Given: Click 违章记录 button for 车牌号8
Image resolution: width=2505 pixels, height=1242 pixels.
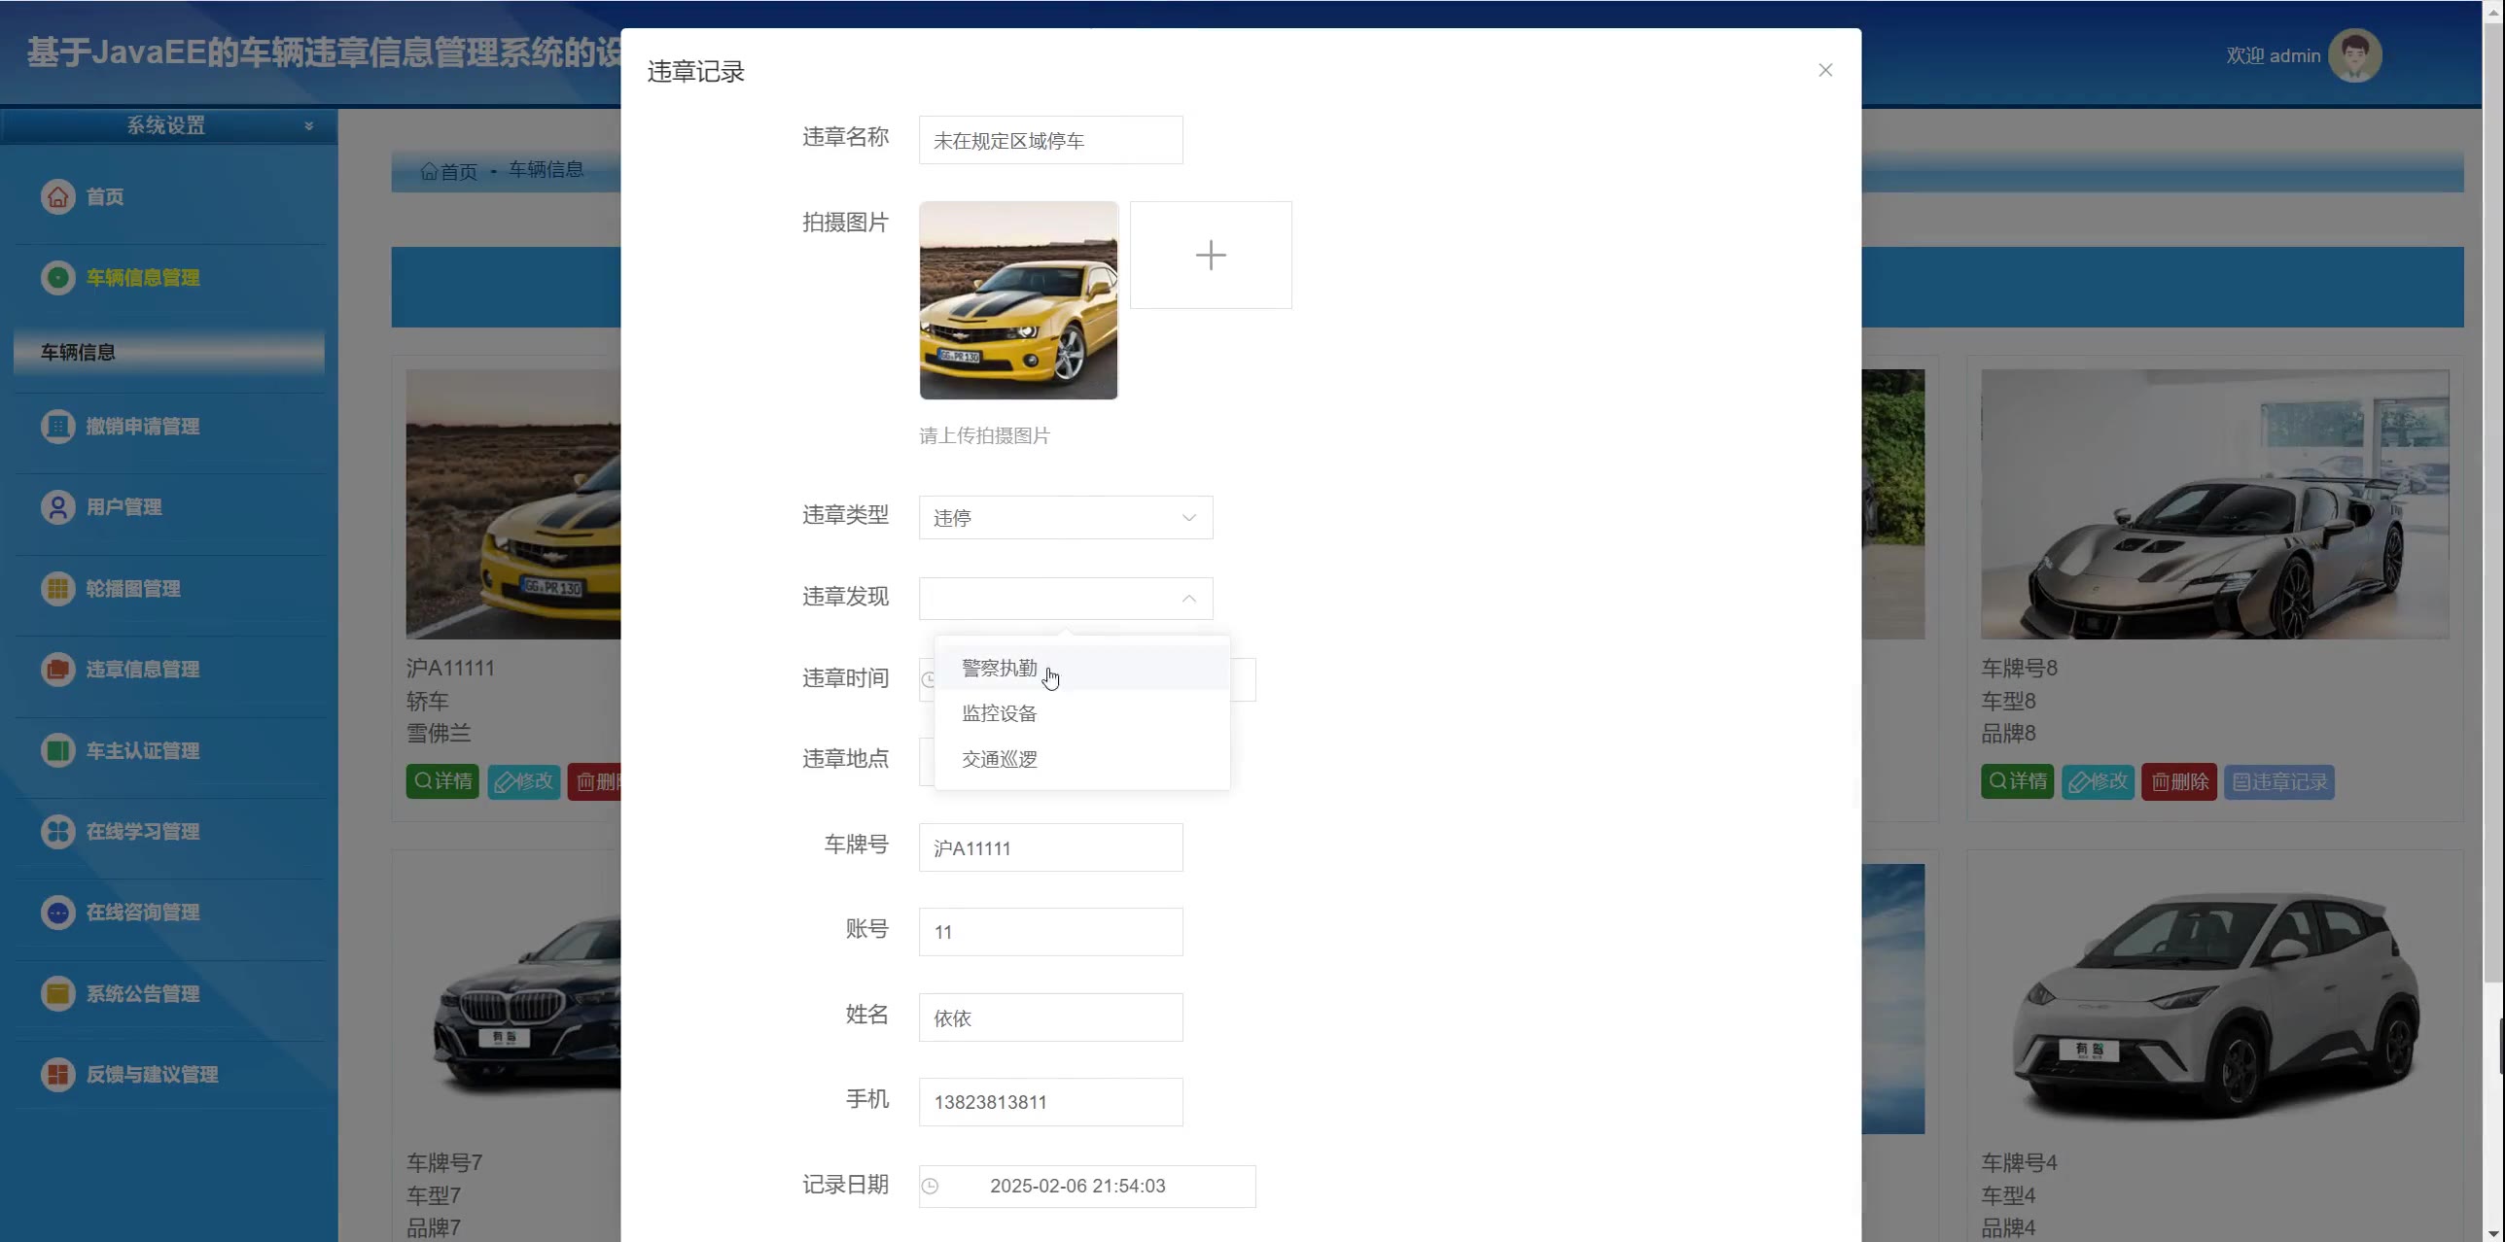Looking at the screenshot, I should (2278, 782).
